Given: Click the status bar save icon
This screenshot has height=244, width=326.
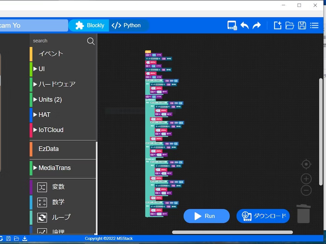Looking at the screenshot, I should (x=9, y=238).
